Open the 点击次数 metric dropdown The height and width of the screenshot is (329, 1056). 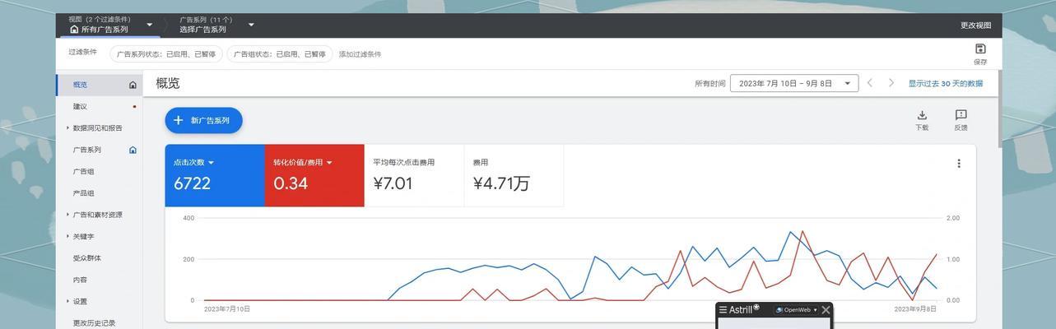[211, 163]
